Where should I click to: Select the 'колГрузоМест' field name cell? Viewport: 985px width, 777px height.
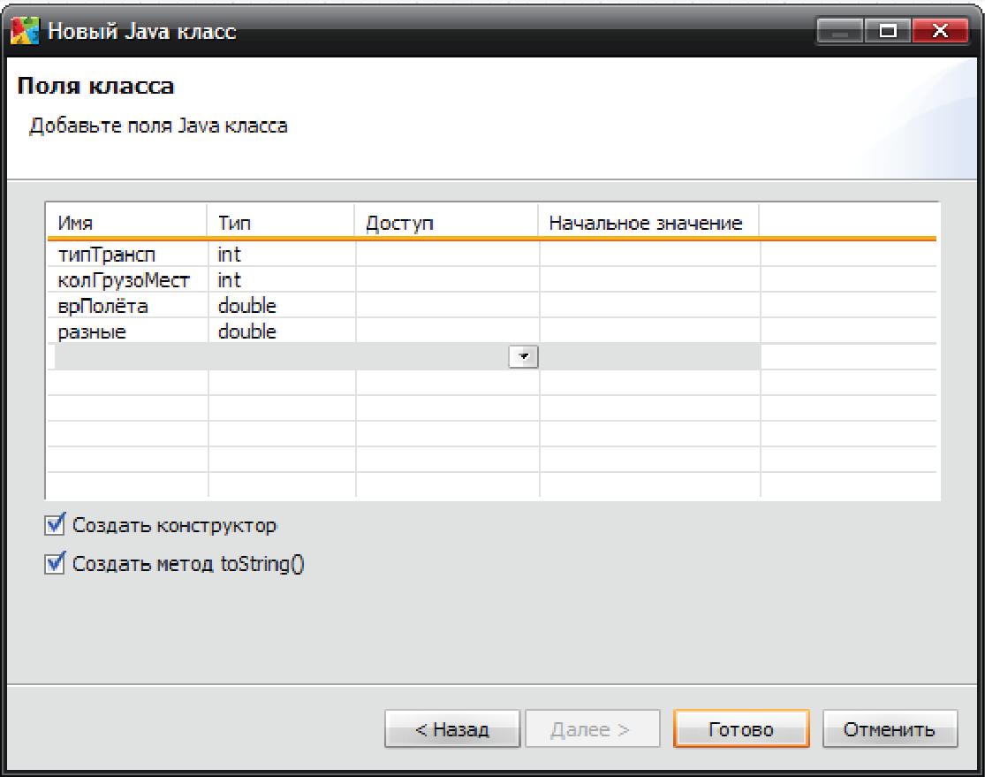127,279
